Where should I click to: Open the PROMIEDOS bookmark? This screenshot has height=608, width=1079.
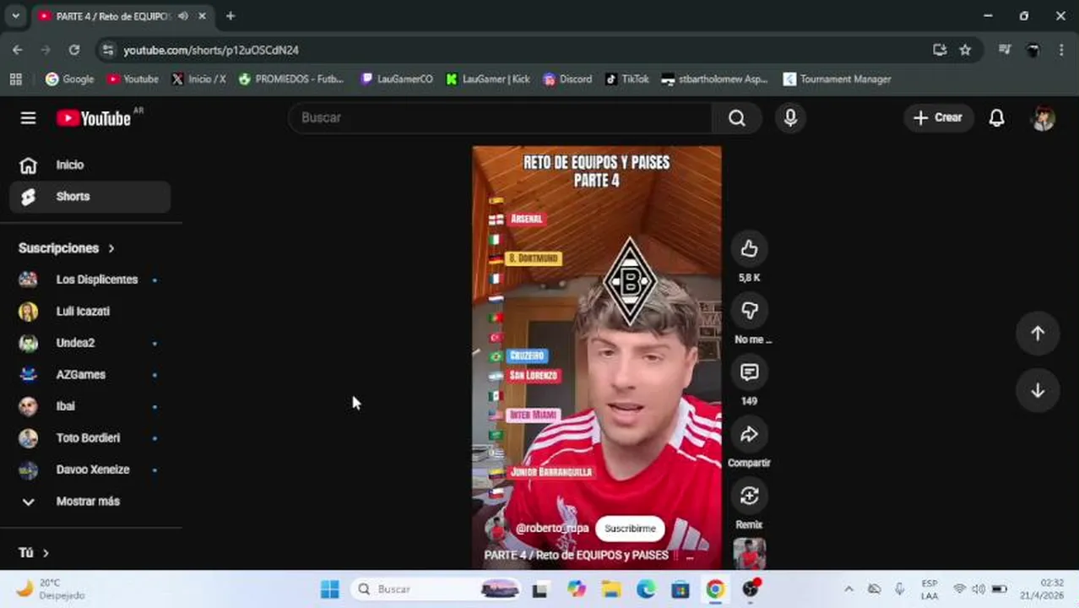291,79
